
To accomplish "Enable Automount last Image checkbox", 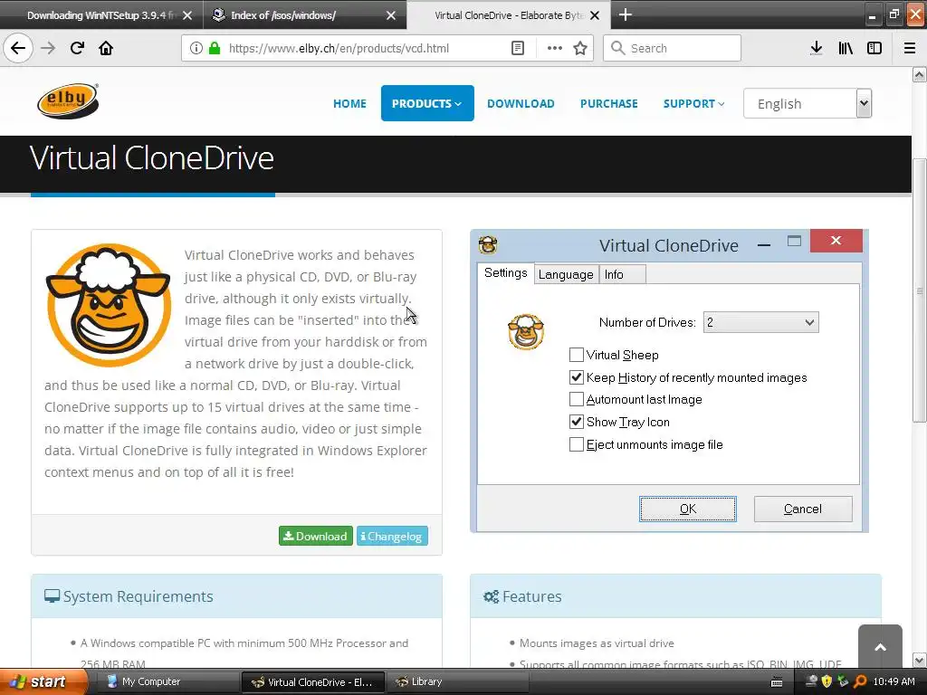I will [576, 399].
